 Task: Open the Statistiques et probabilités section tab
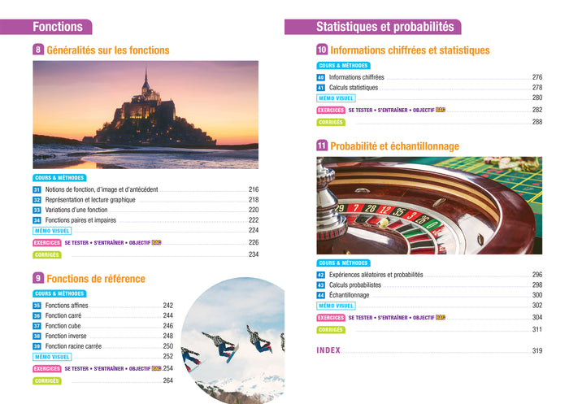(372, 27)
